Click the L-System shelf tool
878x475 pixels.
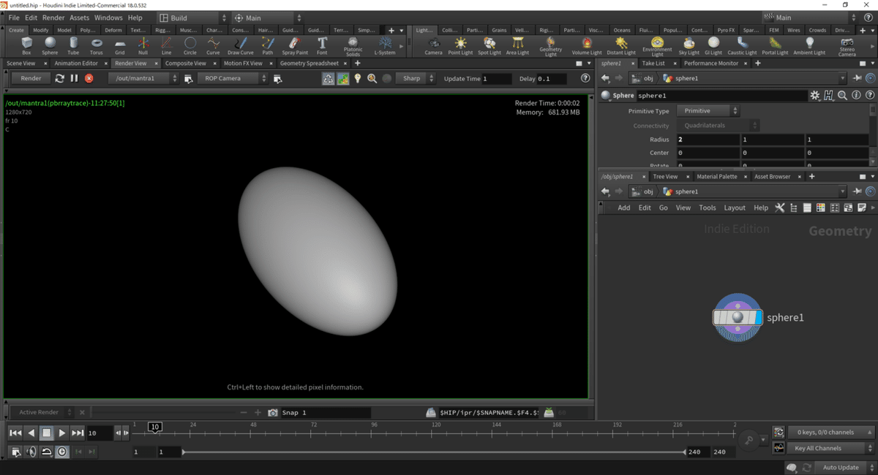click(x=384, y=46)
